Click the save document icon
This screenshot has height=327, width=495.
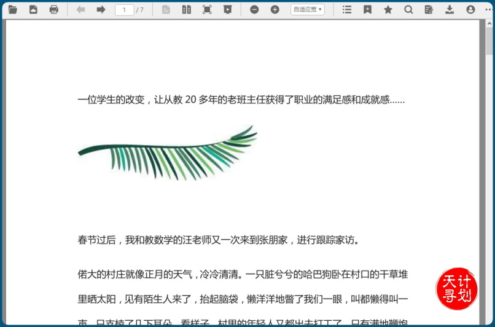click(33, 9)
